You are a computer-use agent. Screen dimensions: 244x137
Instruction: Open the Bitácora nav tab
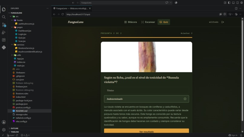(x=130, y=22)
